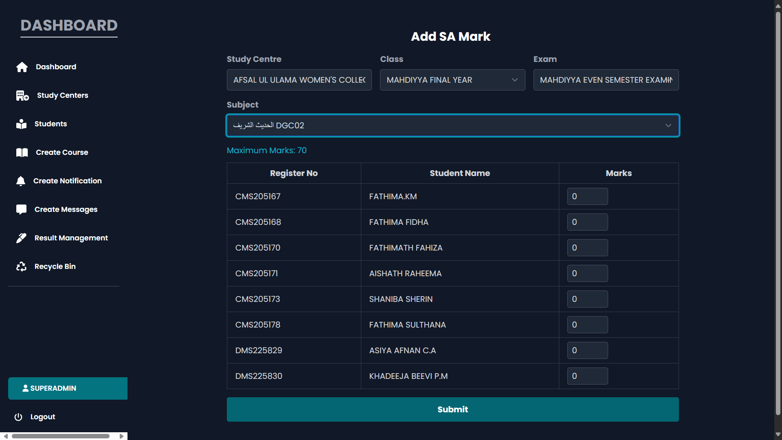Click the Create Course book icon
This screenshot has width=782, height=440.
pyautogui.click(x=22, y=152)
